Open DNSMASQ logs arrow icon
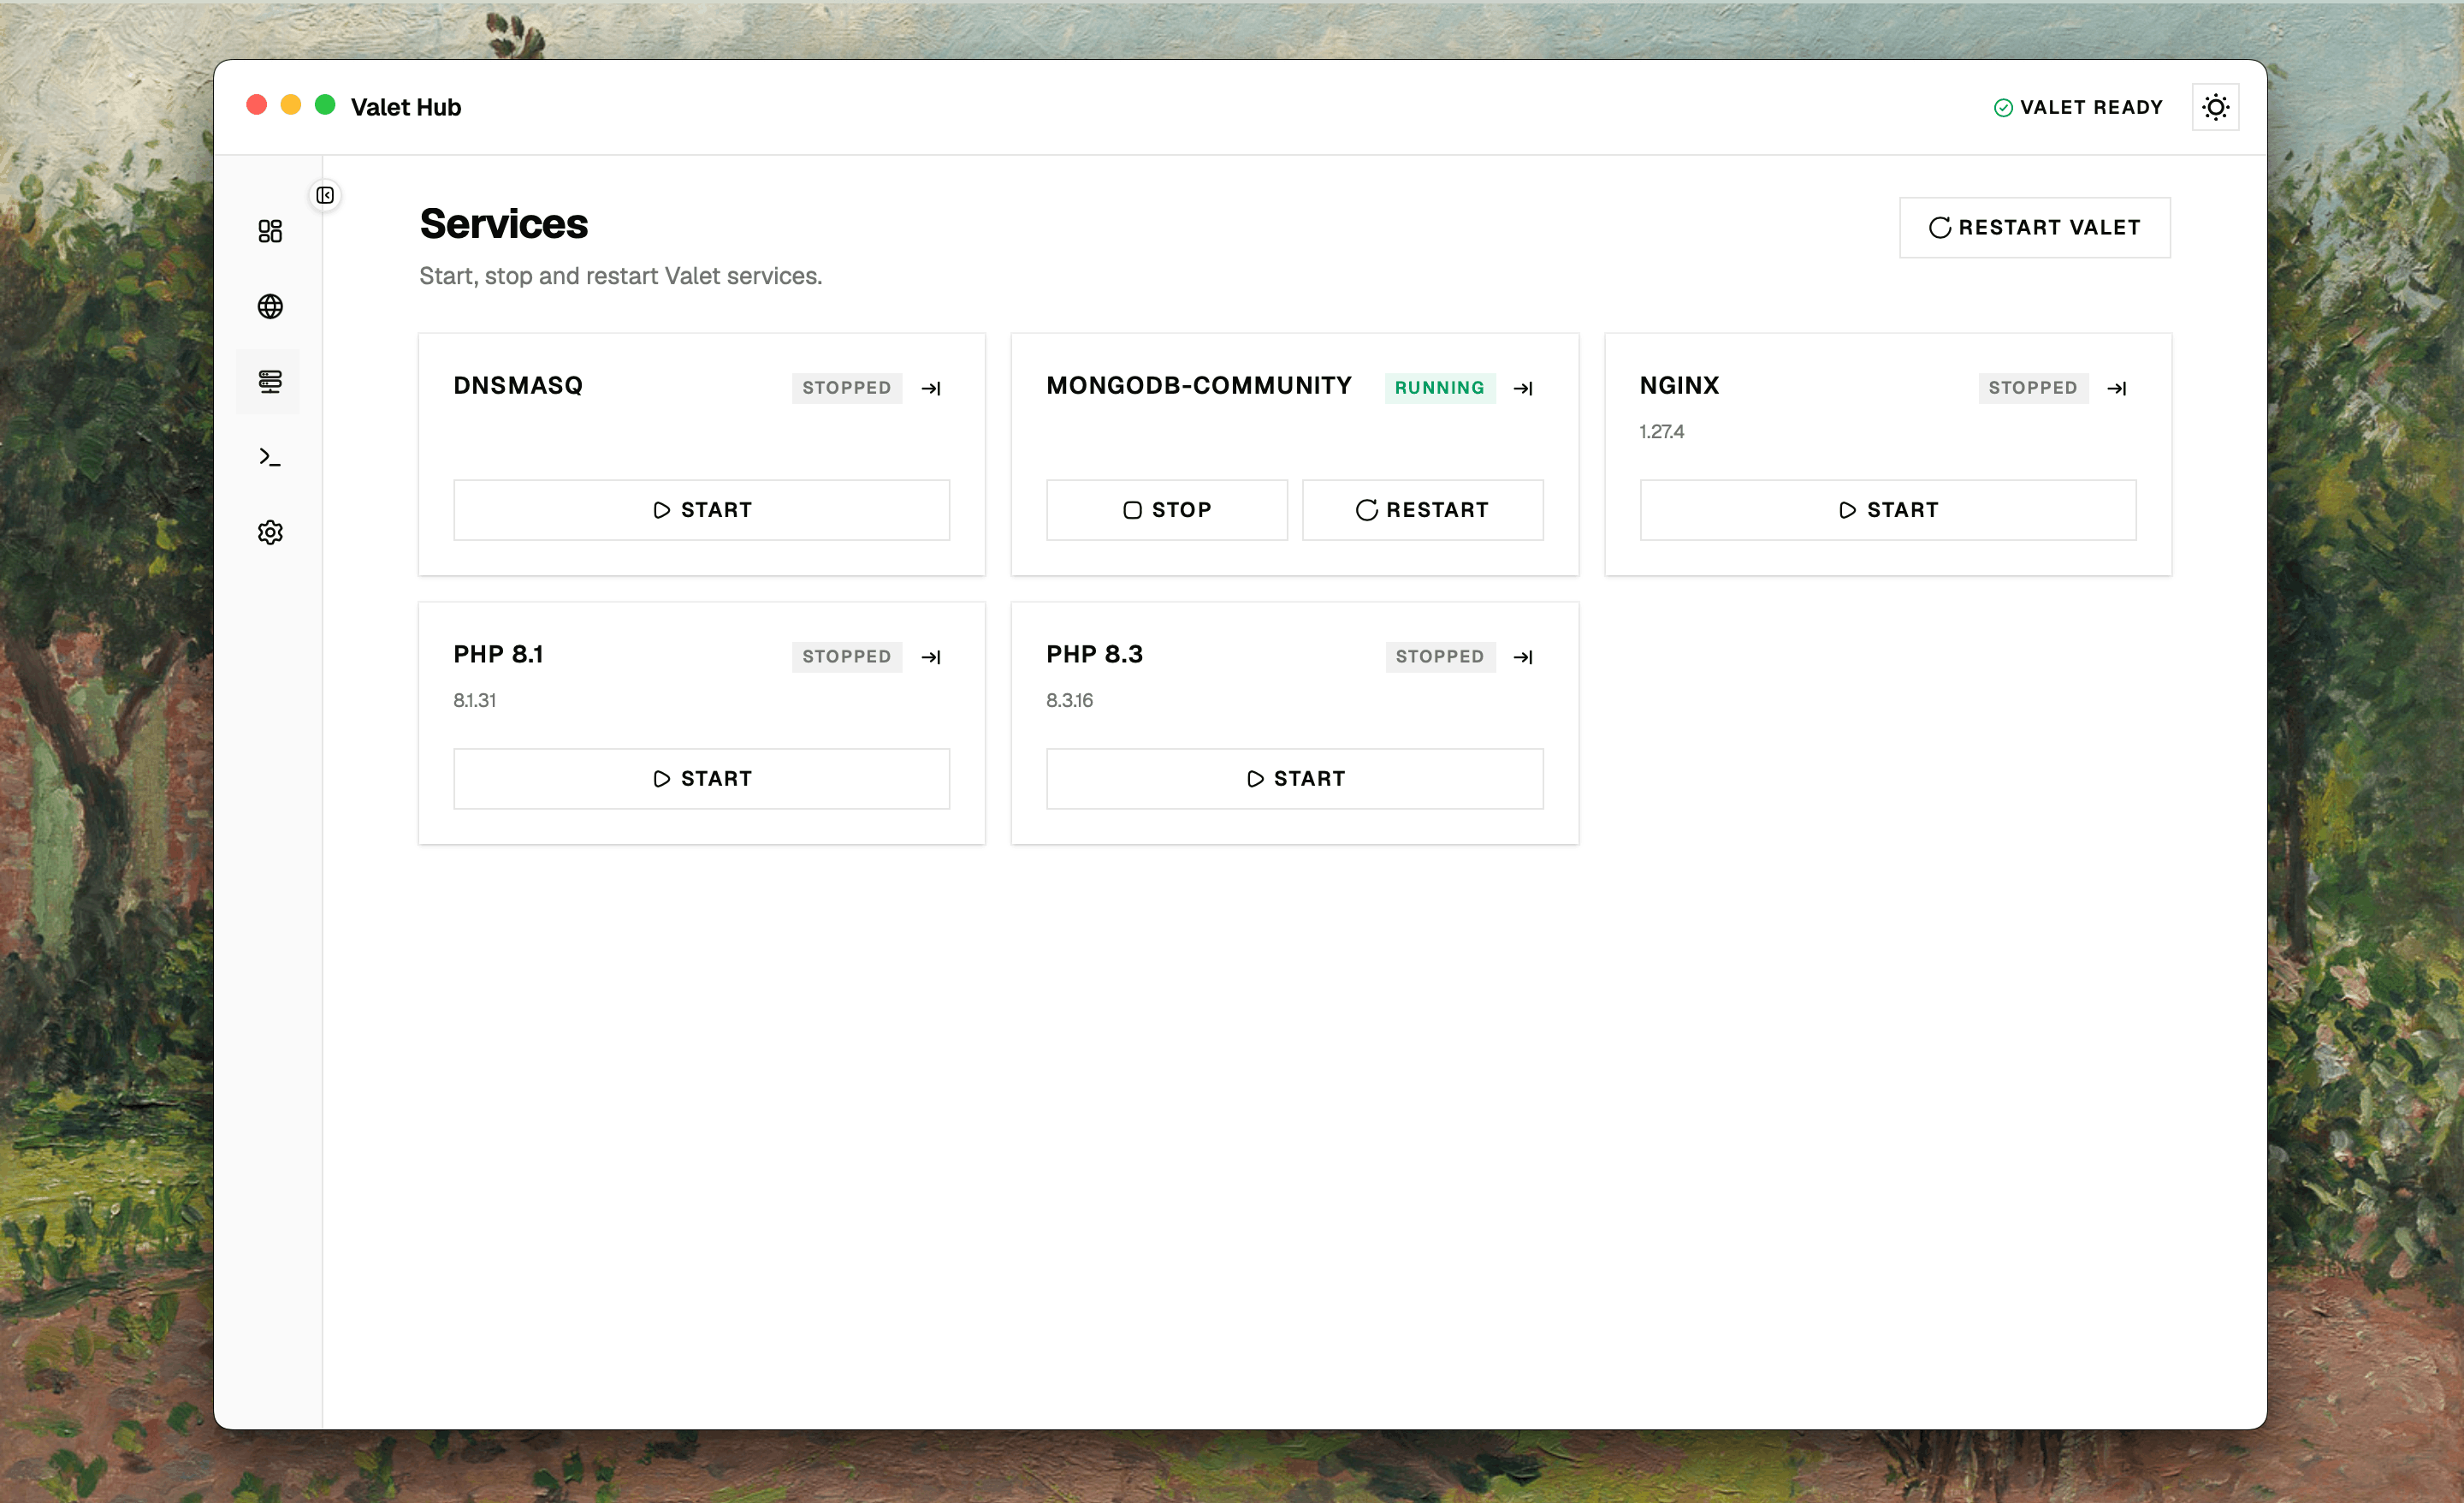Image resolution: width=2464 pixels, height=1503 pixels. (x=931, y=389)
